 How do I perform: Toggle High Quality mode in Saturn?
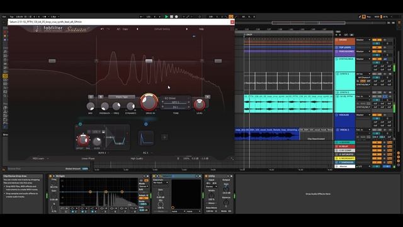point(137,158)
